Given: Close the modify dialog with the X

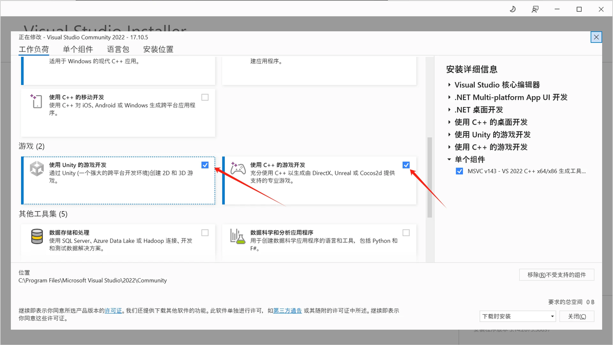Looking at the screenshot, I should coord(596,37).
